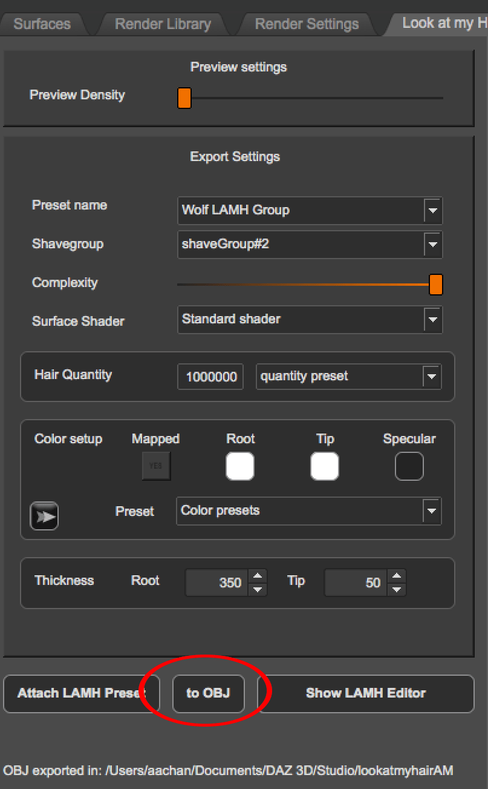Open the Render Settings tab
The image size is (488, 789).
pyautogui.click(x=307, y=24)
